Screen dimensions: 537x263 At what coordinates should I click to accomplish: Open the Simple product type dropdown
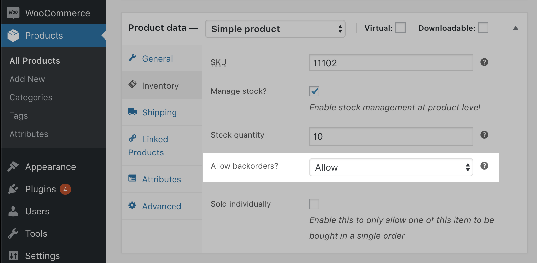click(275, 29)
